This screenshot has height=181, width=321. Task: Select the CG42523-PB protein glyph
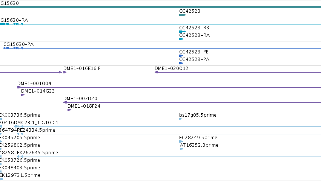click(x=181, y=56)
